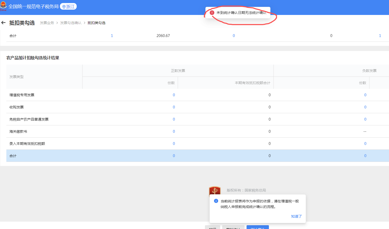This screenshot has width=389, height=229.
Task: Click the red tax emblem in the footer
Action: tap(215, 191)
